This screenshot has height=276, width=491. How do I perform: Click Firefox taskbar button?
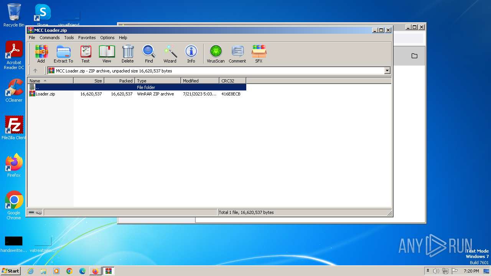coord(95,271)
